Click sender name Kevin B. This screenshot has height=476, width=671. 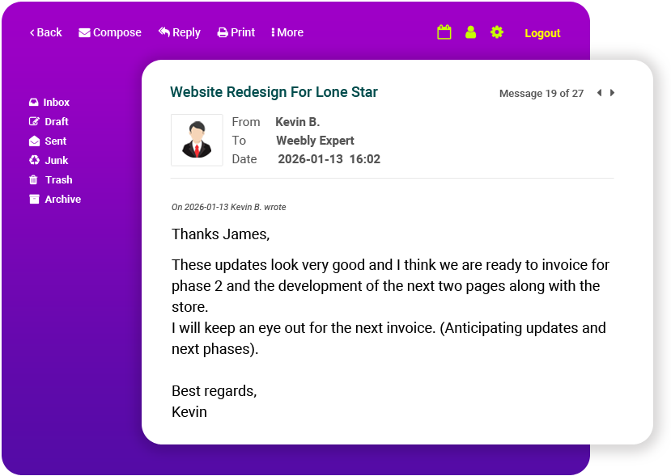[x=297, y=122]
